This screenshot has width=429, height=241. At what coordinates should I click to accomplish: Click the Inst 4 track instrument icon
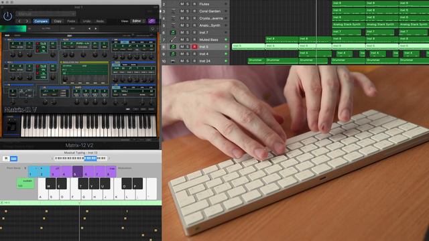[173, 54]
